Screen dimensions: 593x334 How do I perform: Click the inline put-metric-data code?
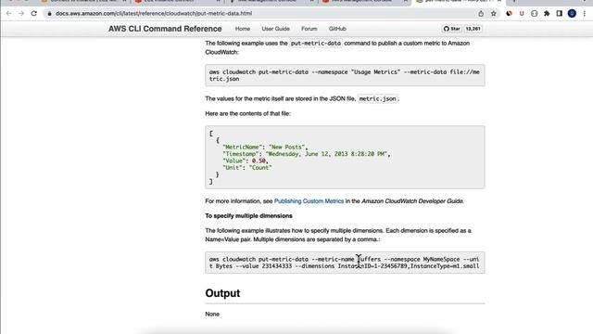pyautogui.click(x=316, y=44)
